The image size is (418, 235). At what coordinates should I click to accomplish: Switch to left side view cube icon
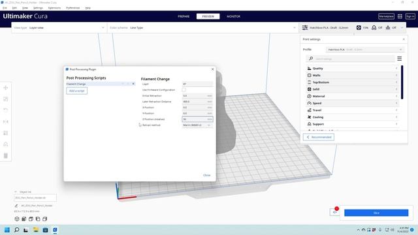click(38, 219)
